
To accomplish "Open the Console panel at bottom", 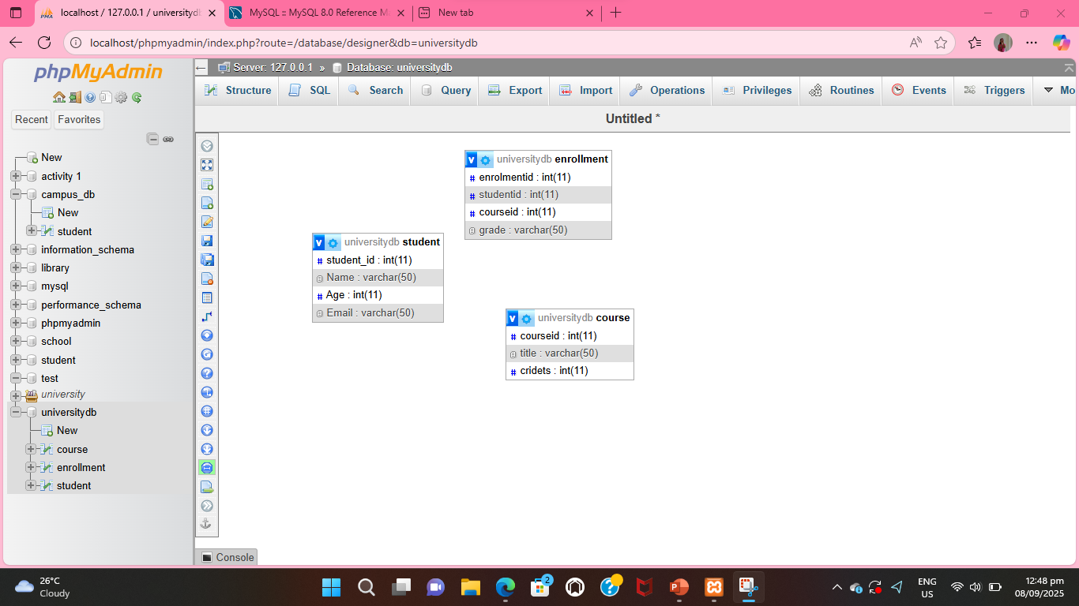I will point(227,557).
